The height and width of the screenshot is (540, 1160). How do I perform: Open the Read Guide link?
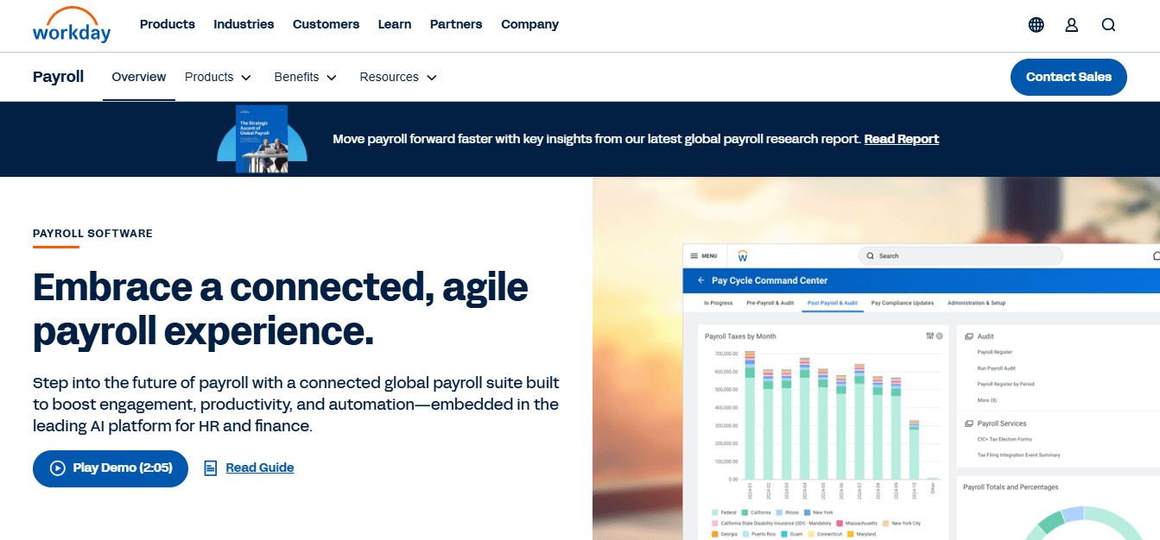(260, 468)
